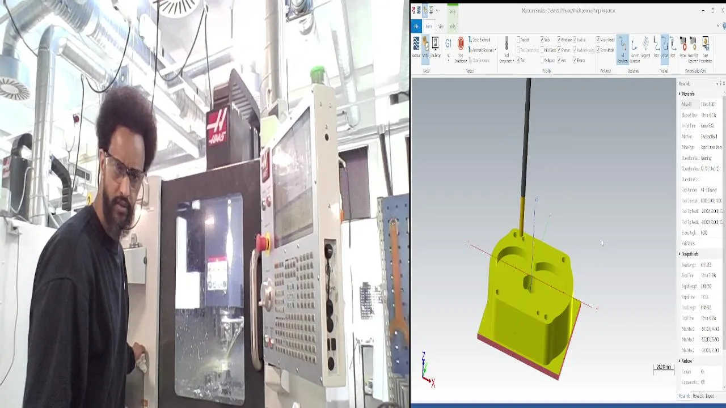Toggle the Initial Stock checkbox
This screenshot has width=726, height=408.
[x=542, y=50]
